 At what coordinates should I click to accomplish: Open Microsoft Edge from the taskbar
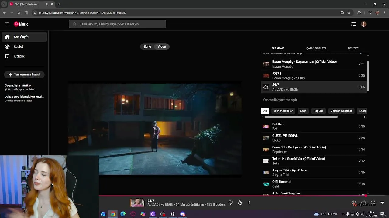123,214
